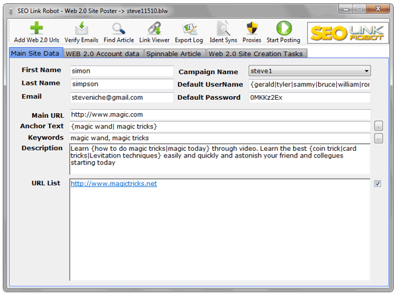Image resolution: width=397 pixels, height=295 pixels.
Task: Click the Export Log icon
Action: click(x=190, y=28)
